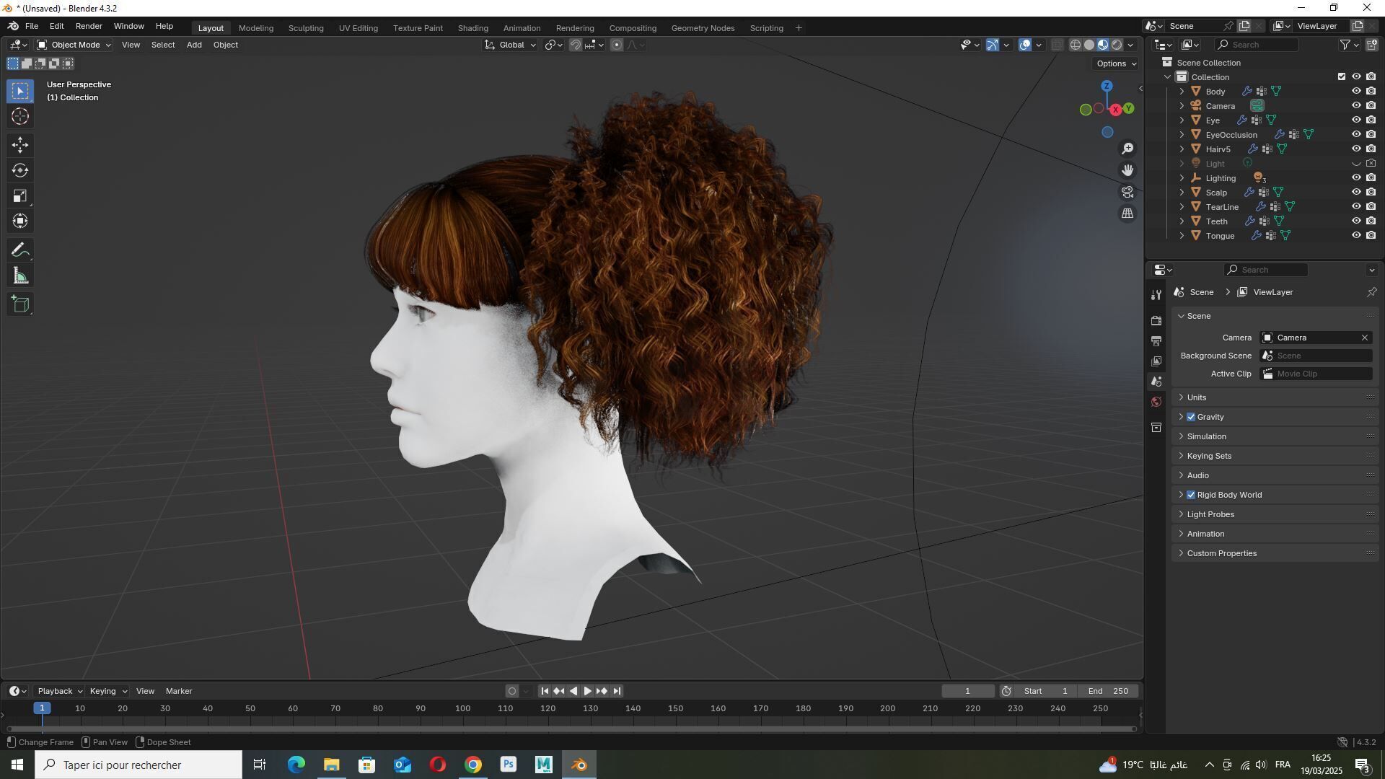Open the Object Mode dropdown
The width and height of the screenshot is (1385, 779).
(x=74, y=45)
